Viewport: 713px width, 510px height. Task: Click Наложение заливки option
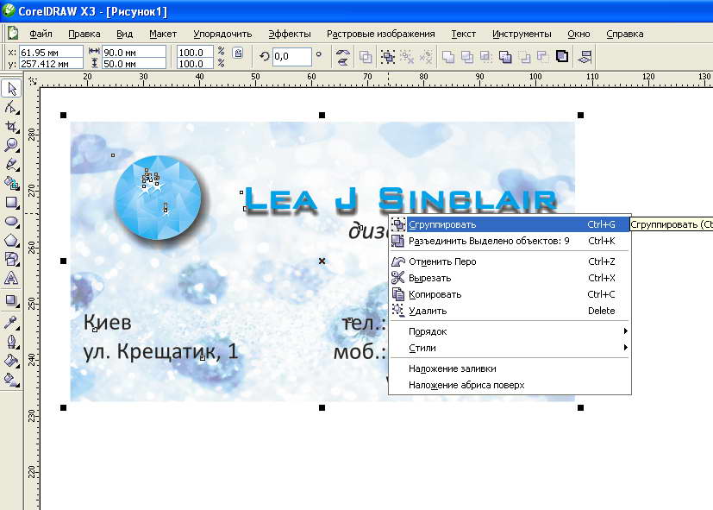452,368
